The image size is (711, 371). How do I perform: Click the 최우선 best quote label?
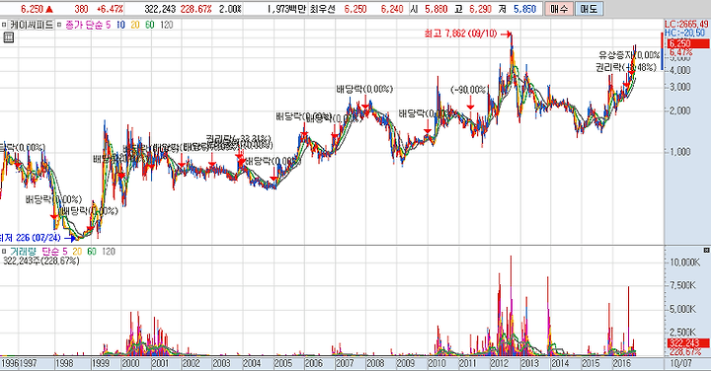point(322,9)
